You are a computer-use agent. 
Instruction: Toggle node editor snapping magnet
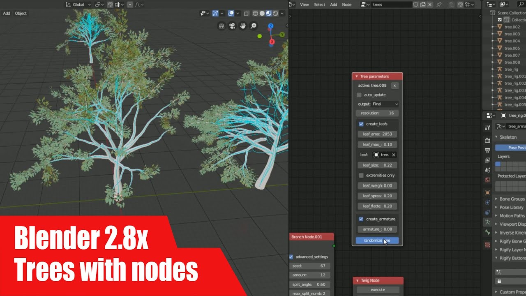[460, 5]
